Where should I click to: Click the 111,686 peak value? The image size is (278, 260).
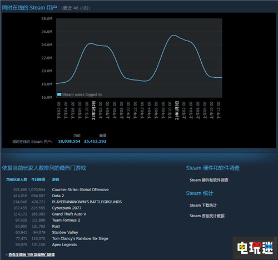point(38,220)
